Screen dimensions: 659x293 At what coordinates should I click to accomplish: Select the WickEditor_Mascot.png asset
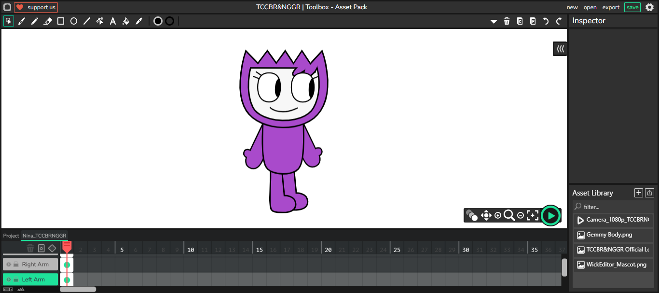[x=613, y=265]
